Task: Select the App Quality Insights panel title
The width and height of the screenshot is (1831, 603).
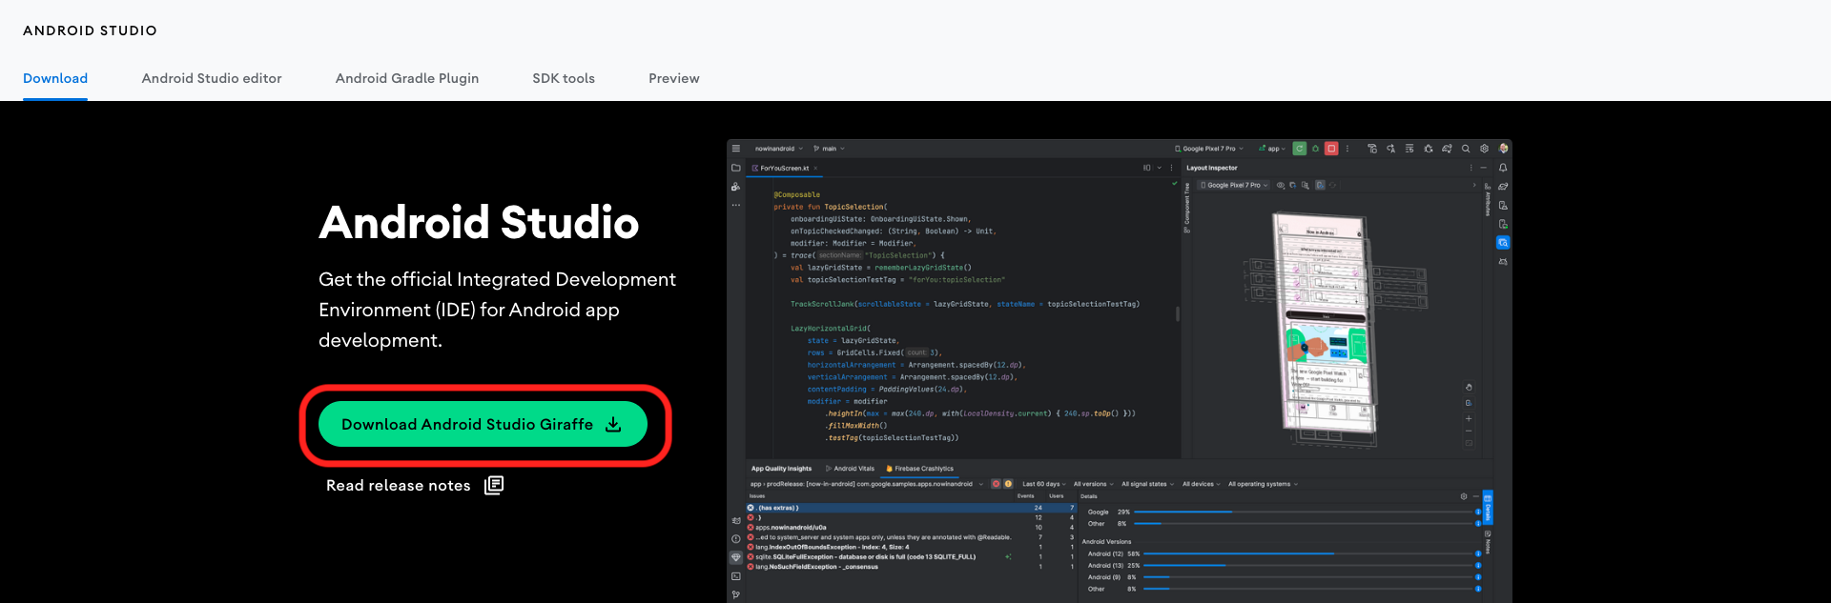Action: point(781,469)
